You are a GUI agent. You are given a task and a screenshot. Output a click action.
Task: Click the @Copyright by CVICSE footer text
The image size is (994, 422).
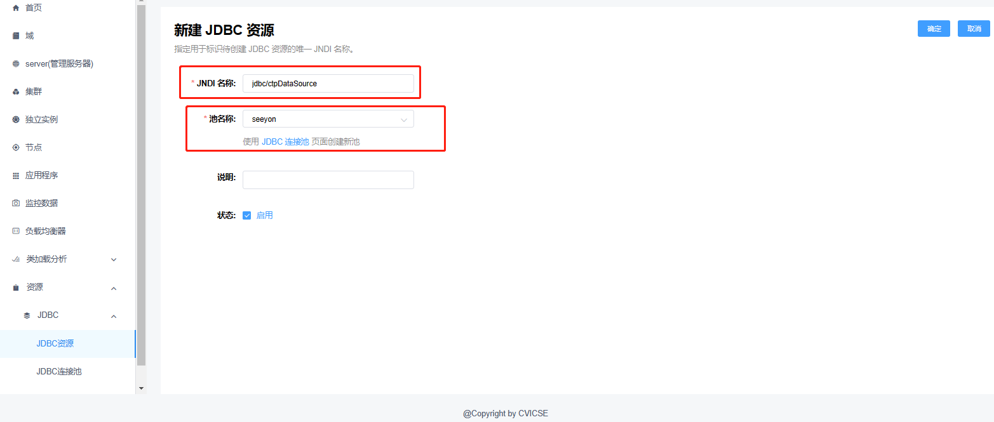tap(506, 413)
